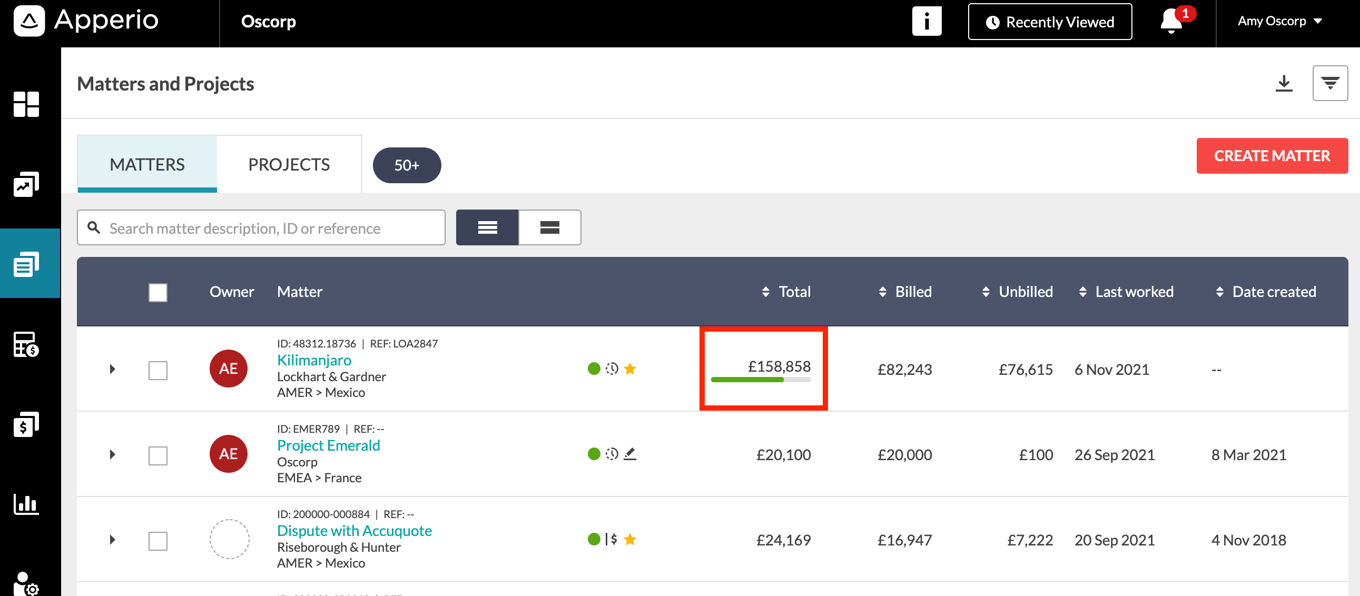This screenshot has height=596, width=1360.
Task: Switch to the Projects tab
Action: (289, 164)
